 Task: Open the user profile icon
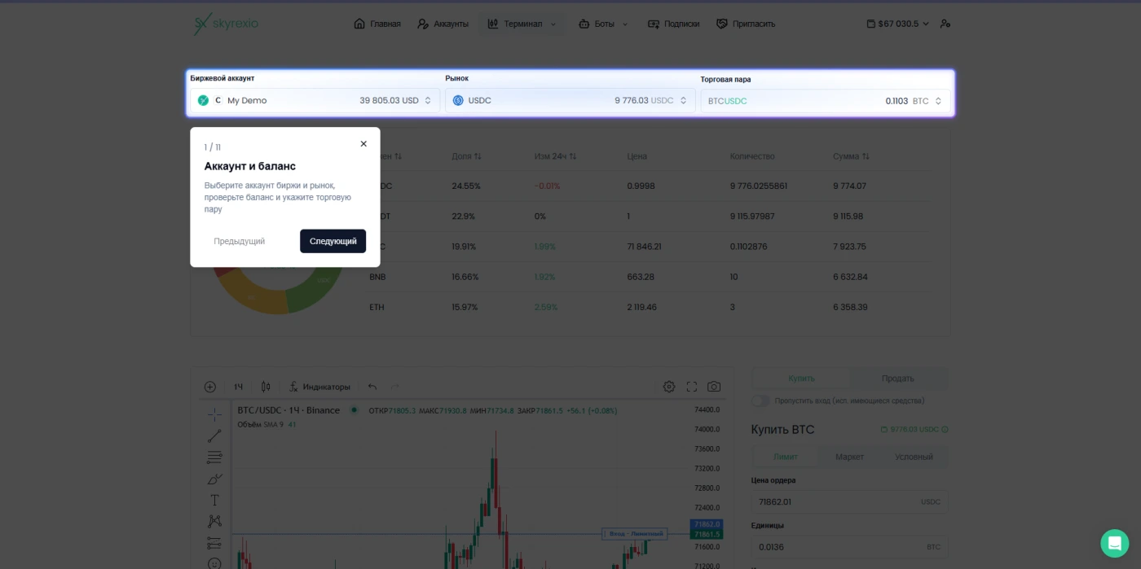point(945,24)
